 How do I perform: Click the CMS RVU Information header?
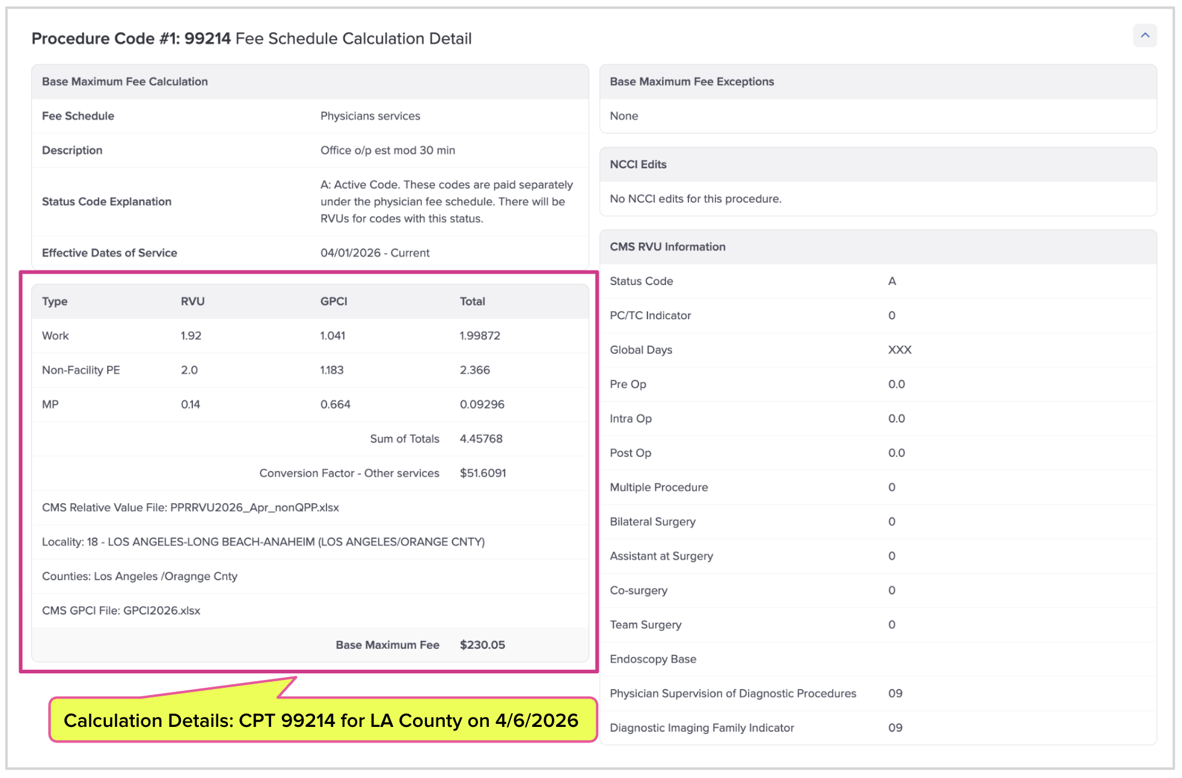coord(667,247)
